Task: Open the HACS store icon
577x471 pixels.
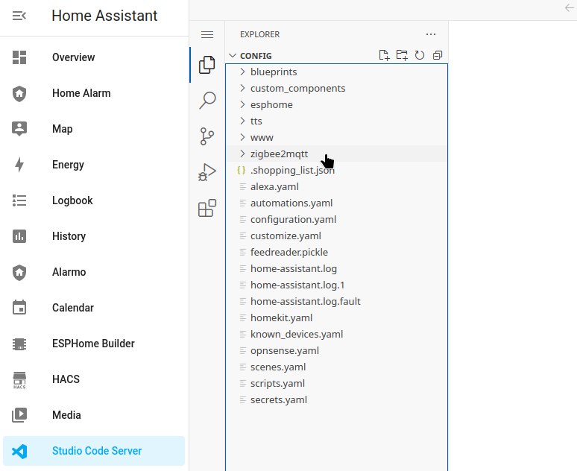Action: (19, 380)
